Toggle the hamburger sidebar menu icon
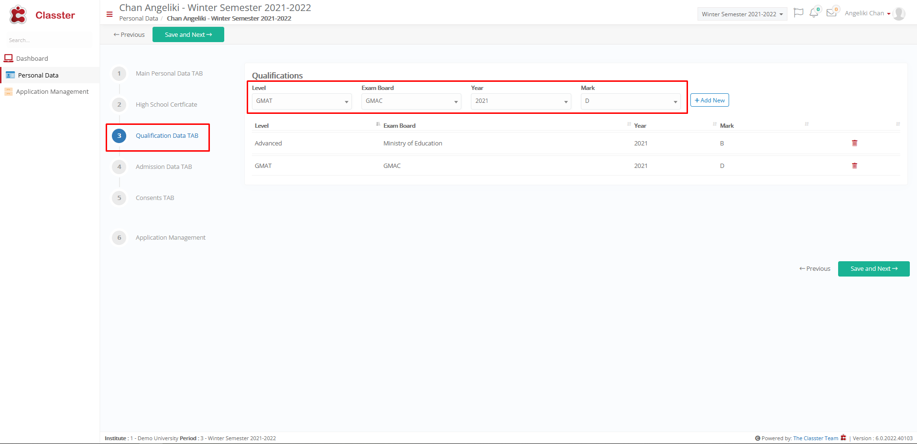This screenshot has width=917, height=444. tap(109, 14)
